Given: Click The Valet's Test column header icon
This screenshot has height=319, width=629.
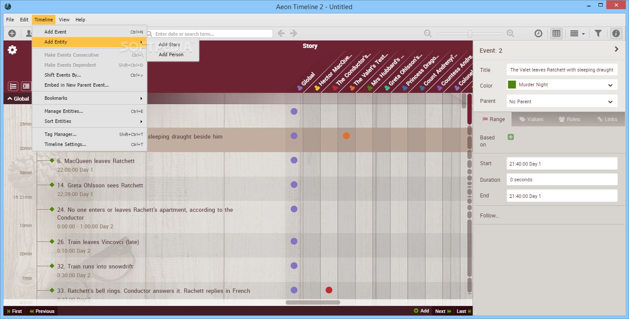Looking at the screenshot, I should click(352, 88).
